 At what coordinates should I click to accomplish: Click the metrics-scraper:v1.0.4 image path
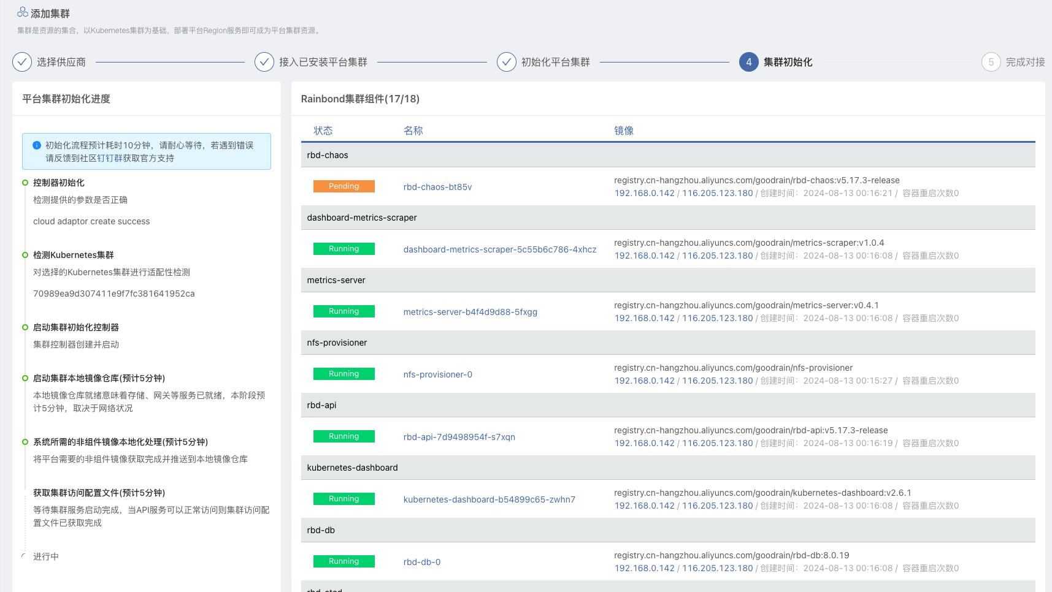(x=749, y=243)
